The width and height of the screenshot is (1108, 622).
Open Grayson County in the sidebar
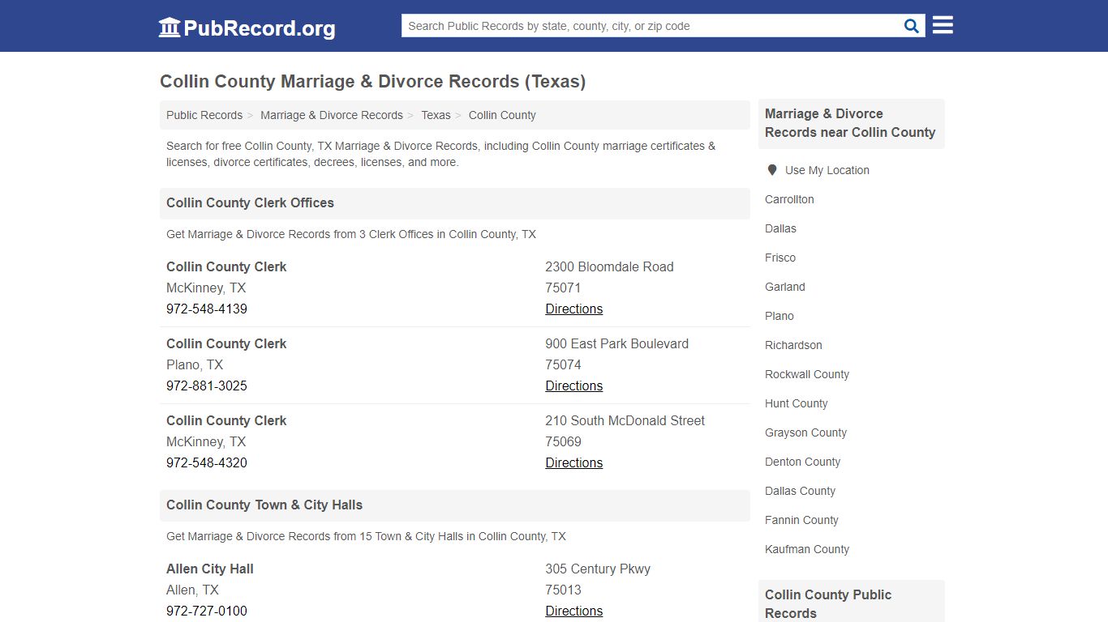(805, 432)
